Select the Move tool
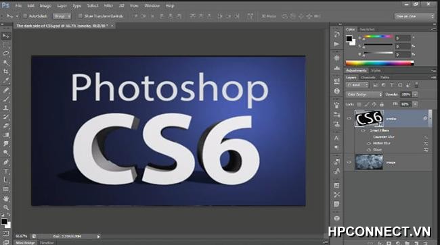 5,36
